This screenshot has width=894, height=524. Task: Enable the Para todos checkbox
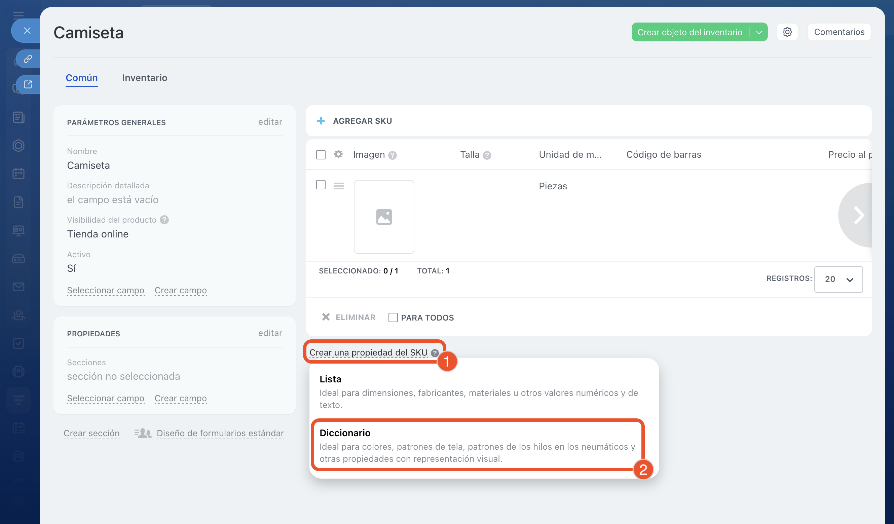click(x=393, y=317)
